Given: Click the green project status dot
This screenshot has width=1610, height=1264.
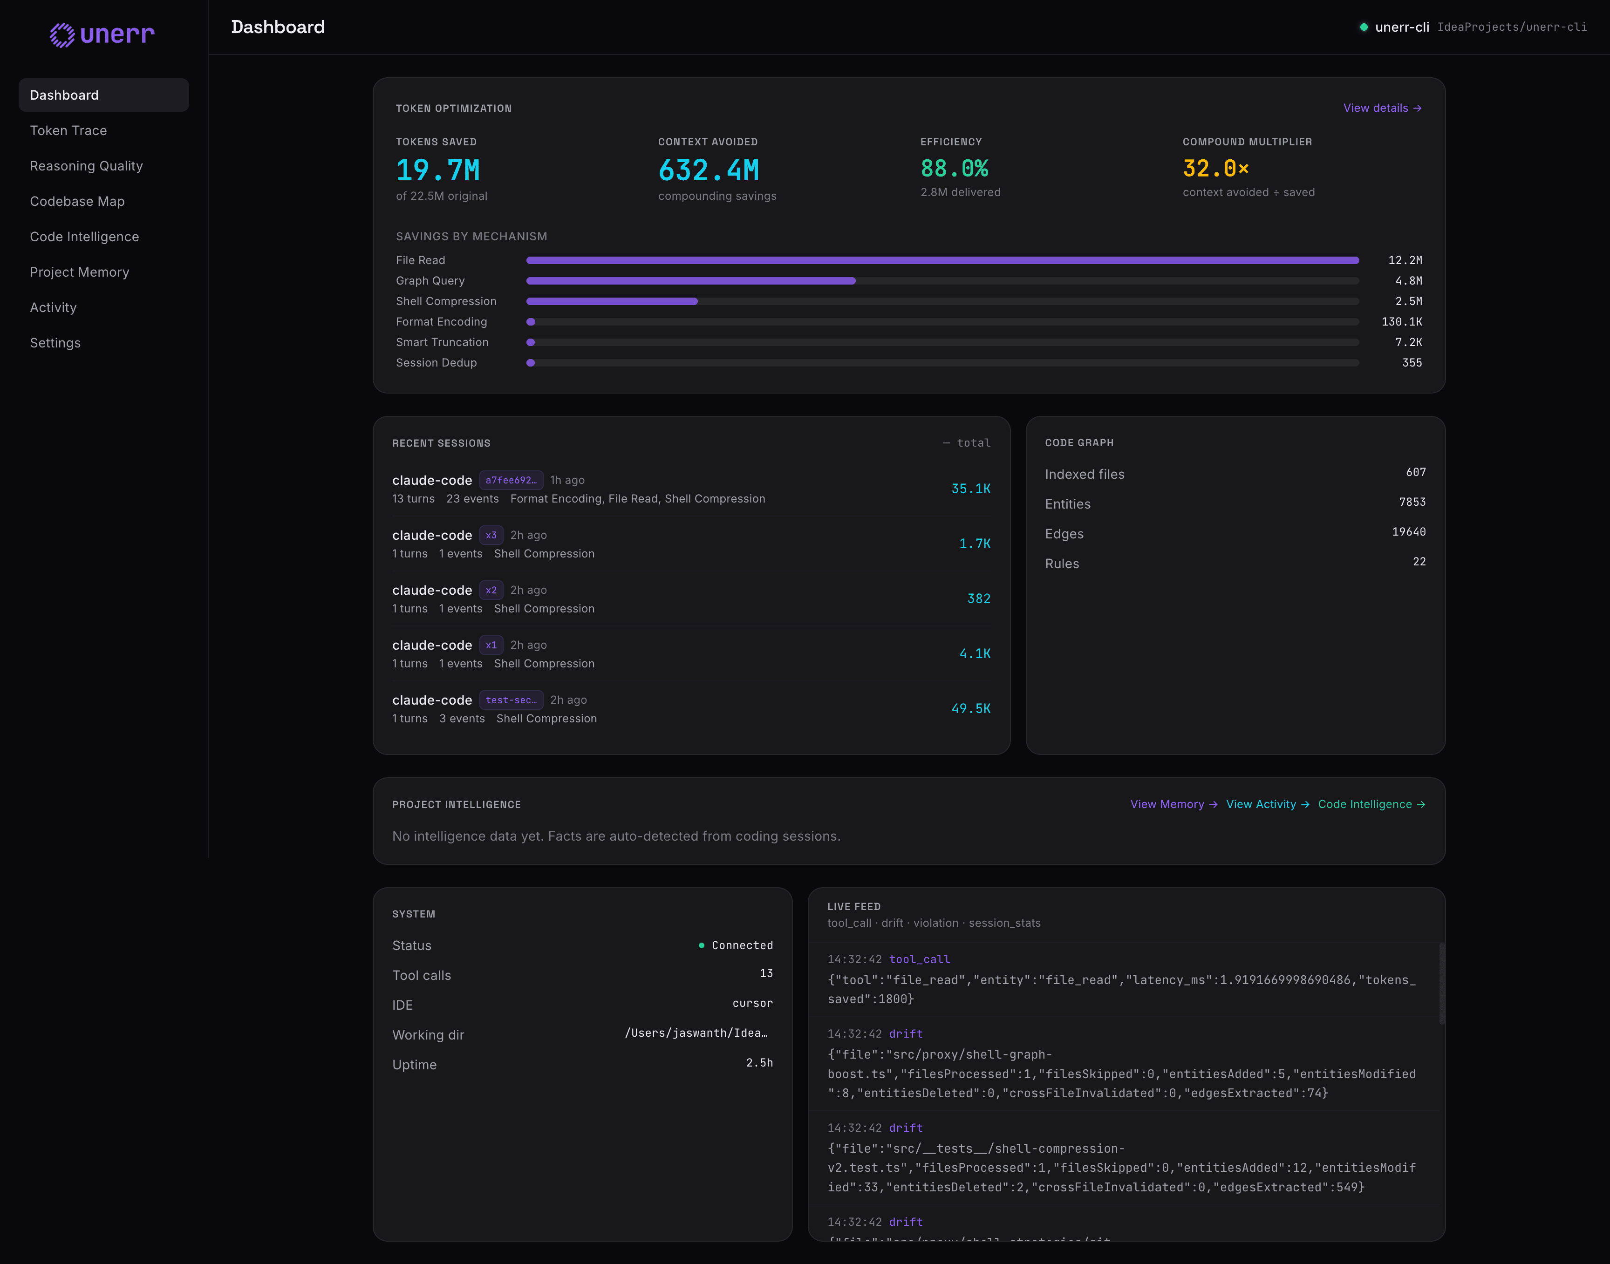Looking at the screenshot, I should (1364, 27).
